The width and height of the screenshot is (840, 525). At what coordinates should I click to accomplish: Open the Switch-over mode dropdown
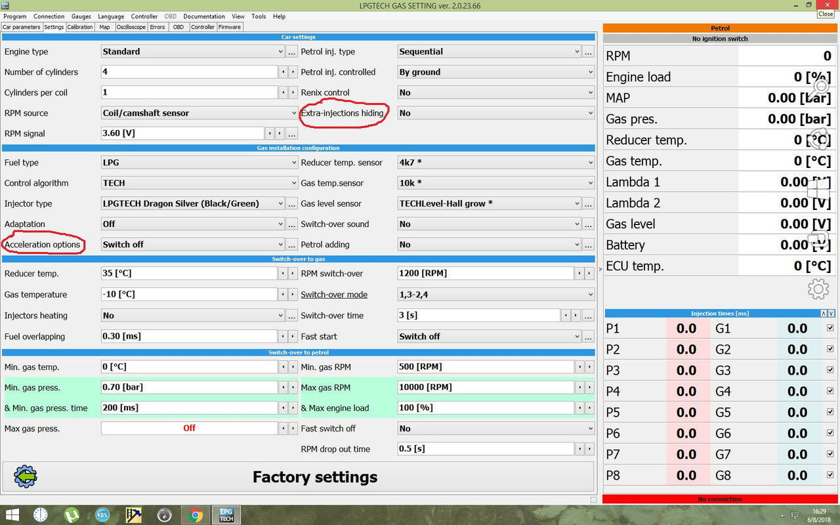pos(495,295)
